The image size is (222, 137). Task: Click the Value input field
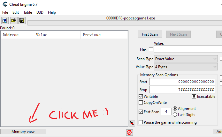click(x=188, y=49)
